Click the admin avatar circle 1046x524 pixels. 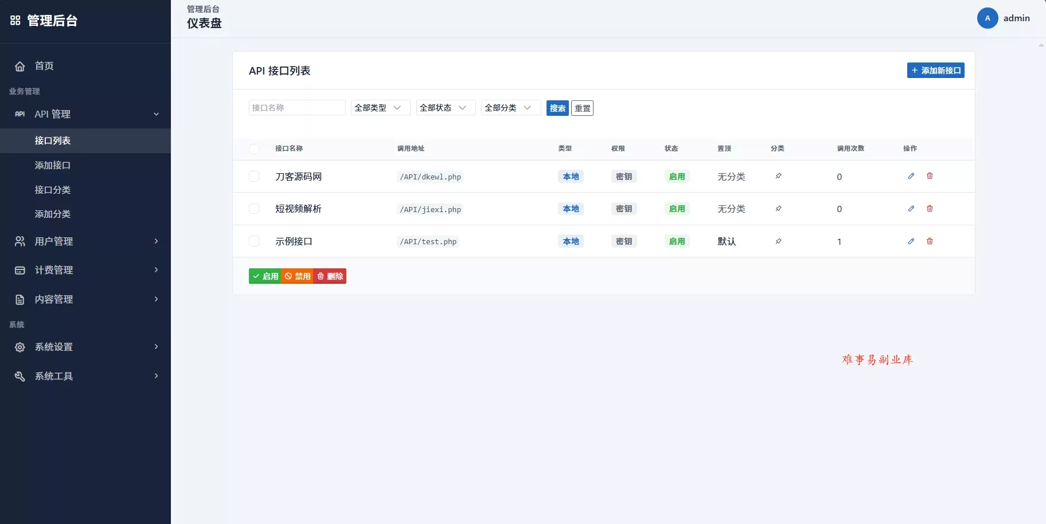(988, 18)
